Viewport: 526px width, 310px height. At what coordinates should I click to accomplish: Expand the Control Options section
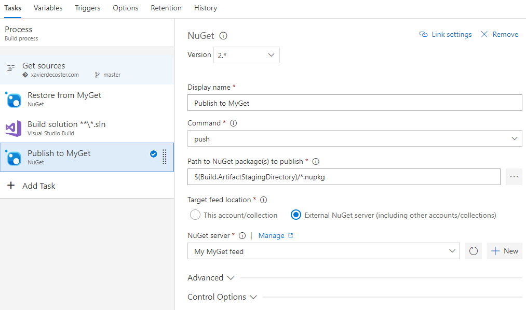pyautogui.click(x=222, y=297)
